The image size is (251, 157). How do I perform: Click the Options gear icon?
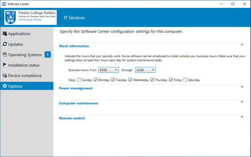pyautogui.click(x=5, y=86)
